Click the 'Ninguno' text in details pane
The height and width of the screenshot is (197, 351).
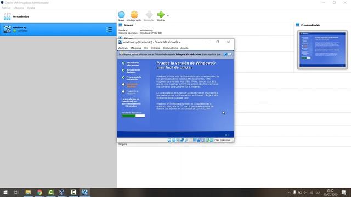pos(123,144)
